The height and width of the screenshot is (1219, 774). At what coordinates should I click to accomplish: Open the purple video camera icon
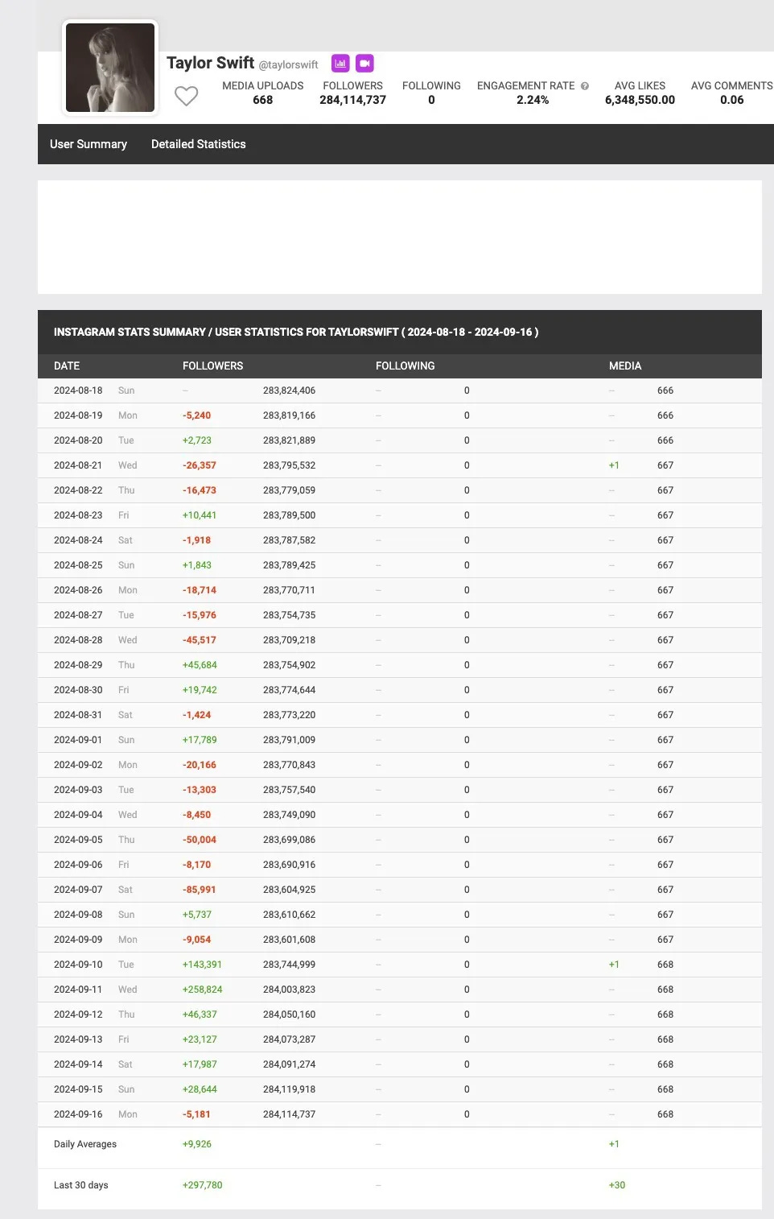[x=364, y=63]
